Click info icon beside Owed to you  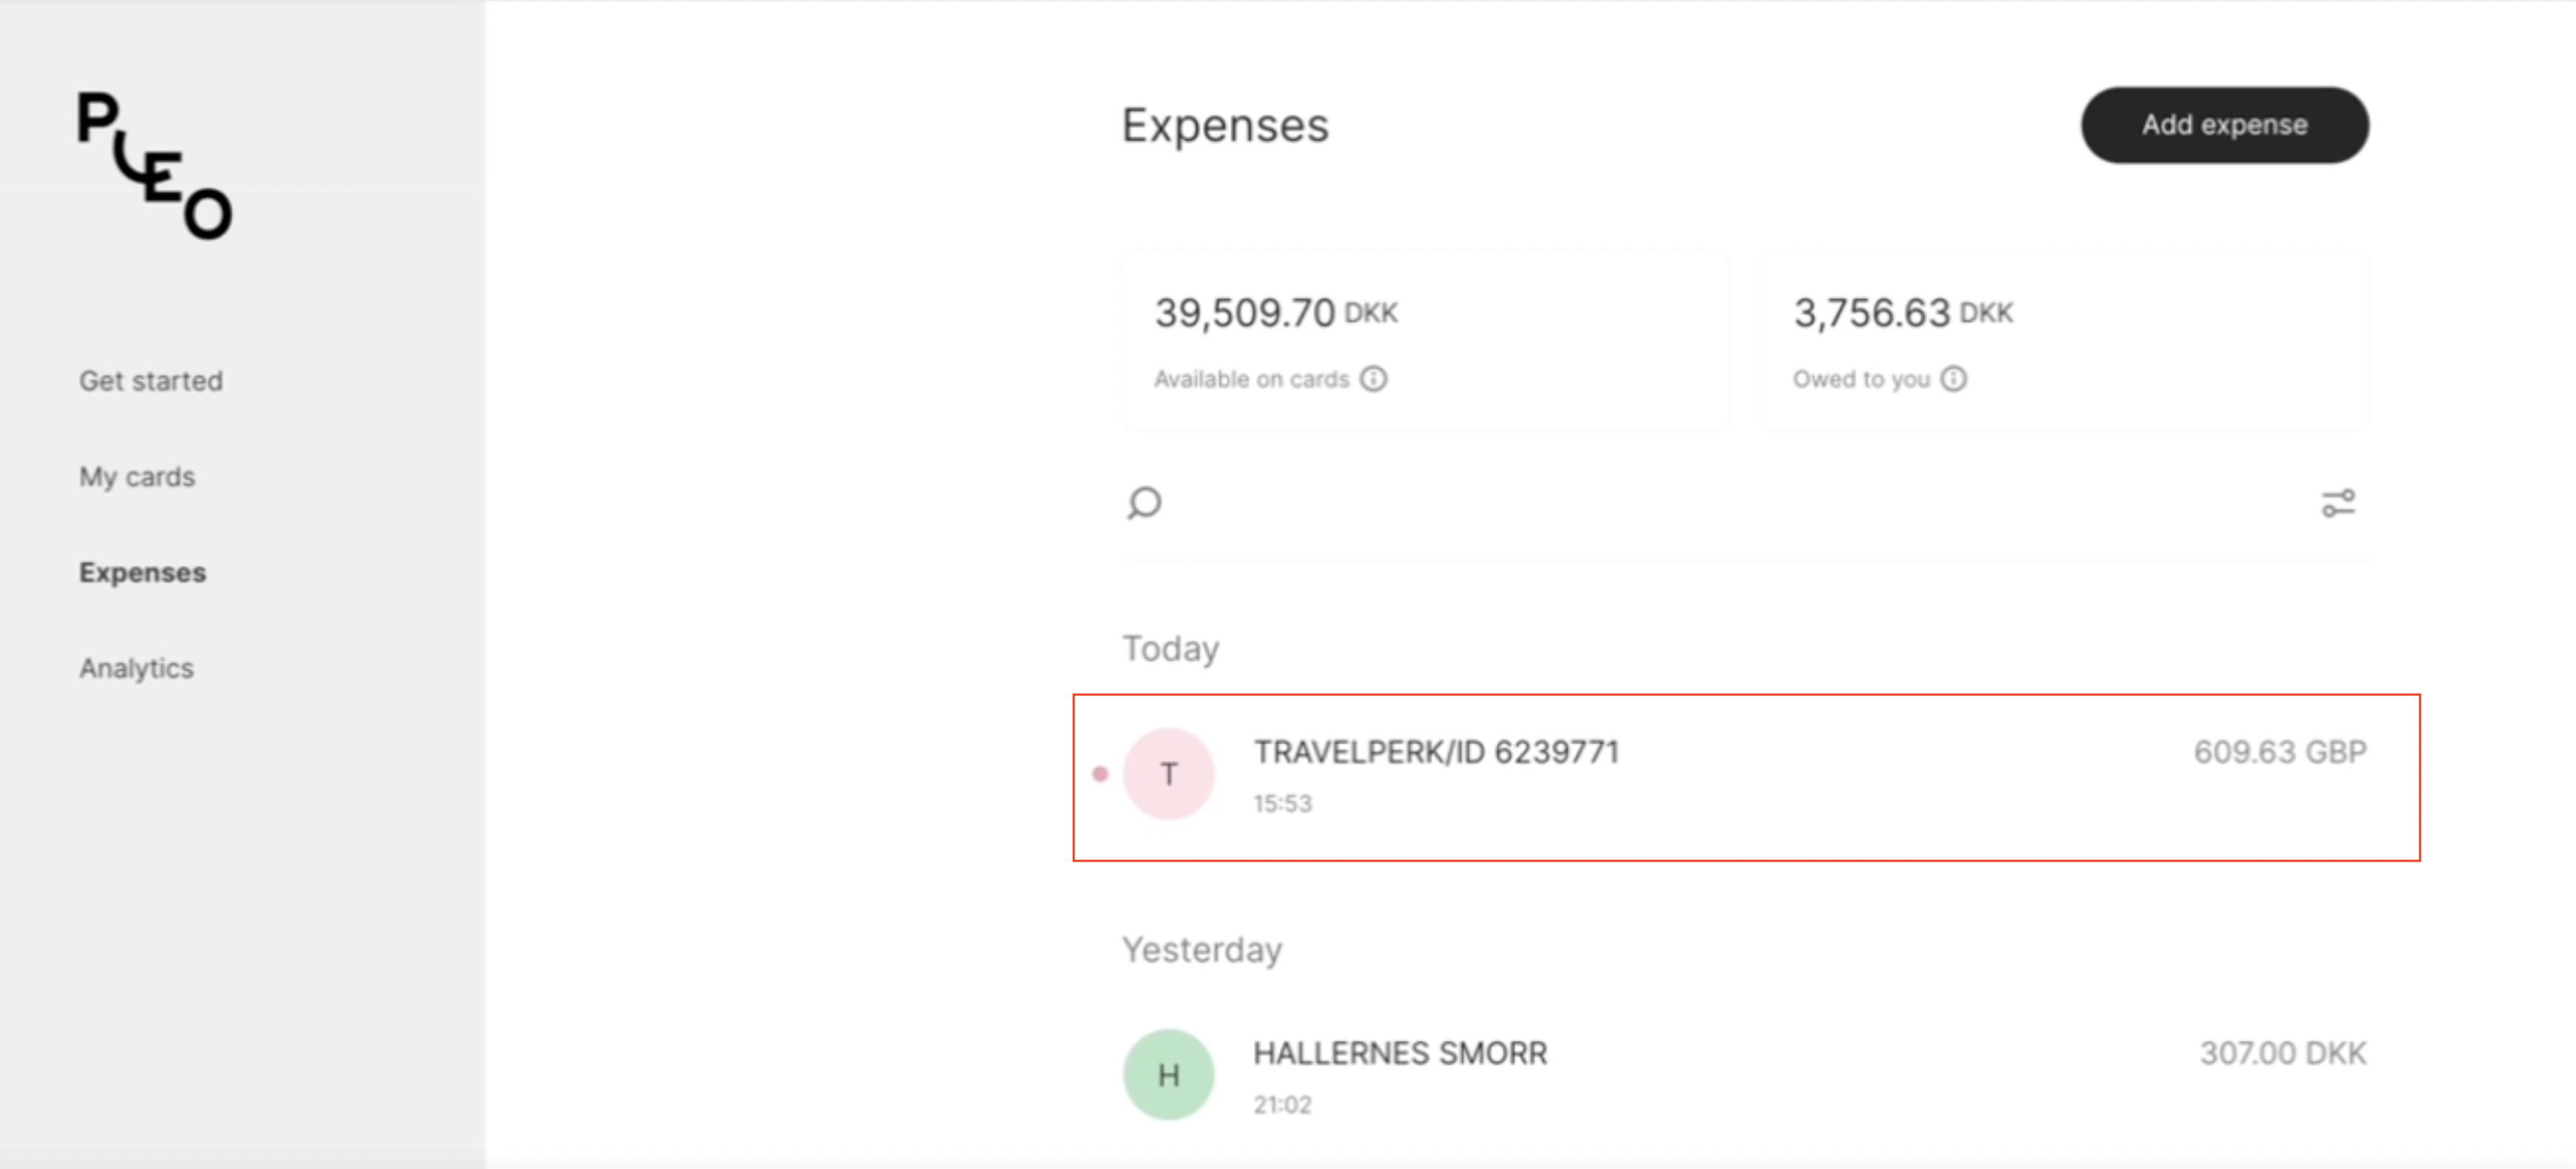pyautogui.click(x=1953, y=379)
